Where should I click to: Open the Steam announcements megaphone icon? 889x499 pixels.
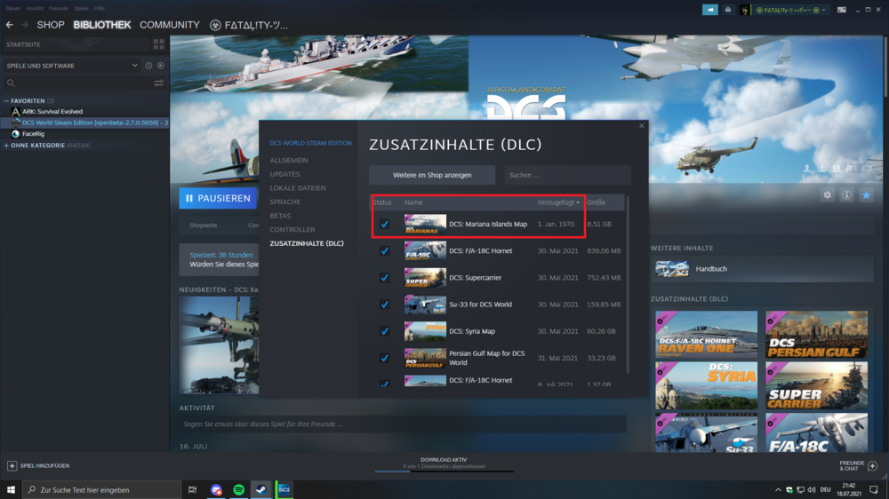(x=709, y=10)
